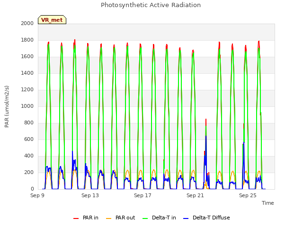Screen dimensions: 303x227
Task: Click the blue Delta-T Diffuse legend swatch
Action: 186,218
